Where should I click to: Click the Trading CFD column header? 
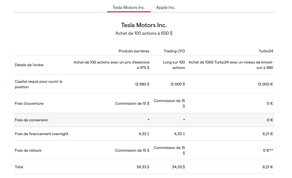(174, 51)
